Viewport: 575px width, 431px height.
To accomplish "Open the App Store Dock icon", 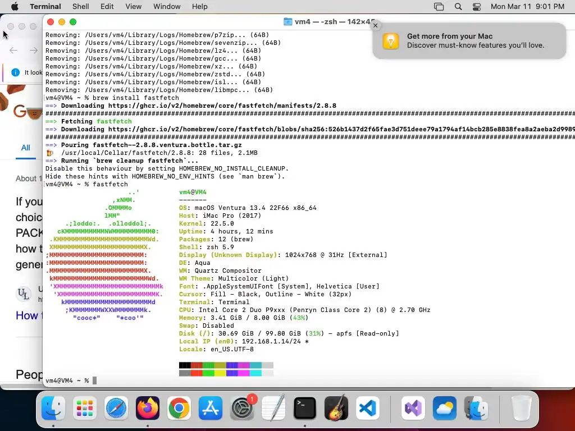I will [211, 407].
